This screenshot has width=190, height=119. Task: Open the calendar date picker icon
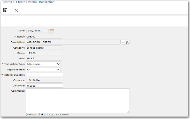[x=52, y=31]
